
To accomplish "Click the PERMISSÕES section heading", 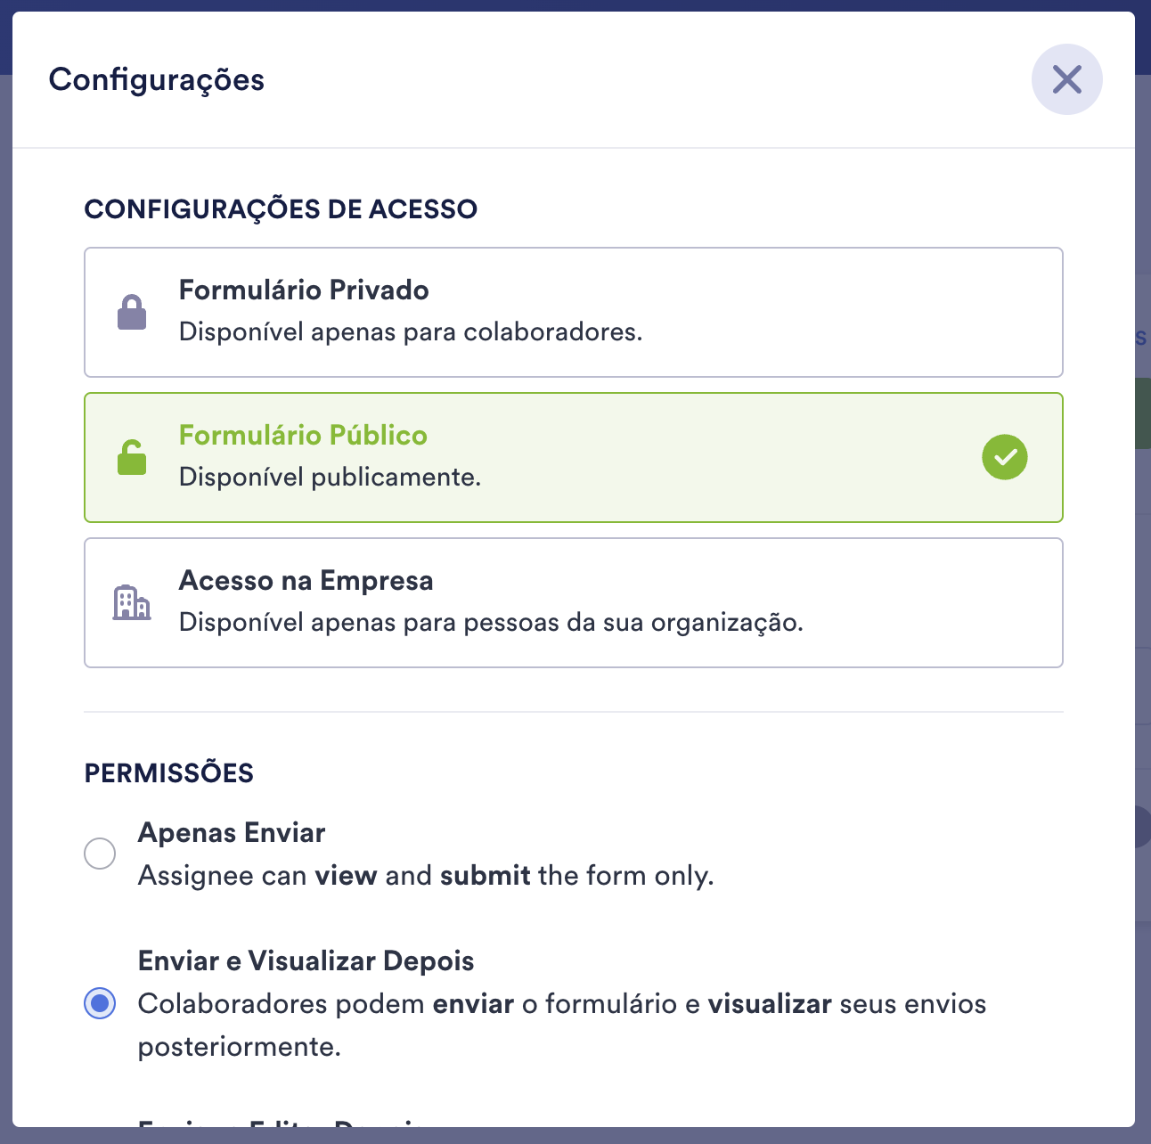I will coord(169,773).
